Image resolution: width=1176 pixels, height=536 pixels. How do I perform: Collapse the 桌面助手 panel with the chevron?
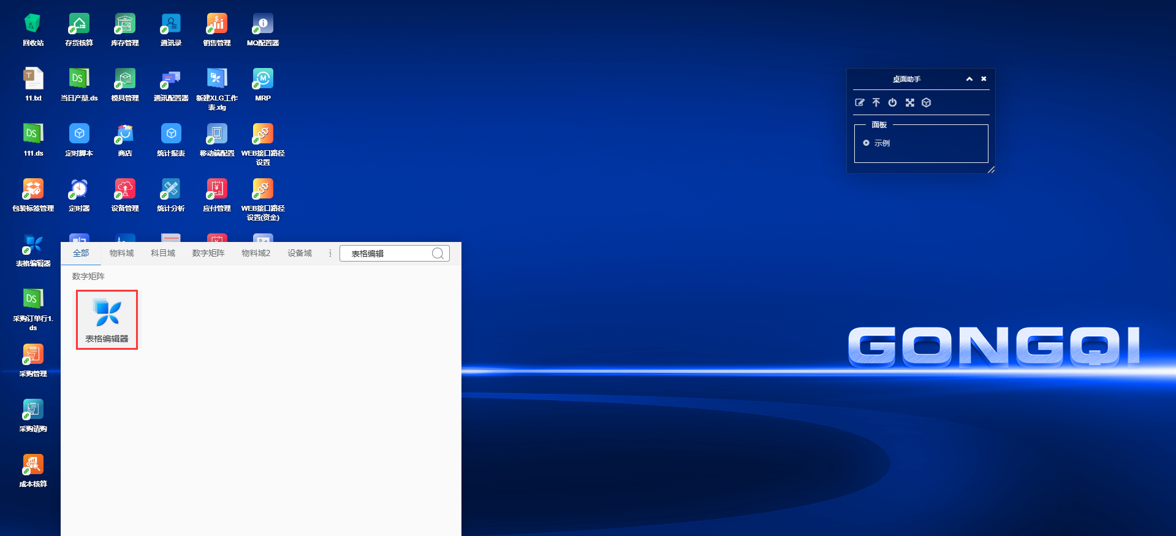click(969, 79)
